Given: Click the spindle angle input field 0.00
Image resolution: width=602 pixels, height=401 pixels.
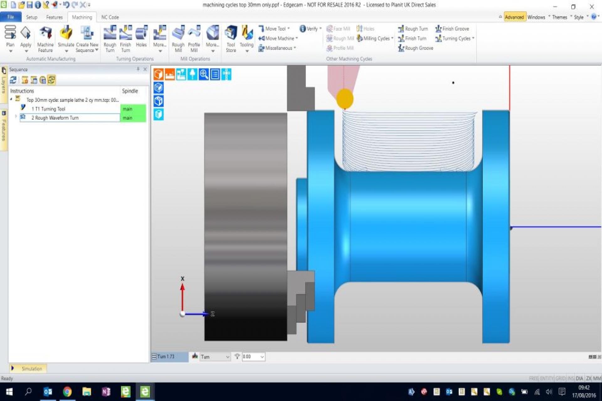Looking at the screenshot, I should pos(249,356).
